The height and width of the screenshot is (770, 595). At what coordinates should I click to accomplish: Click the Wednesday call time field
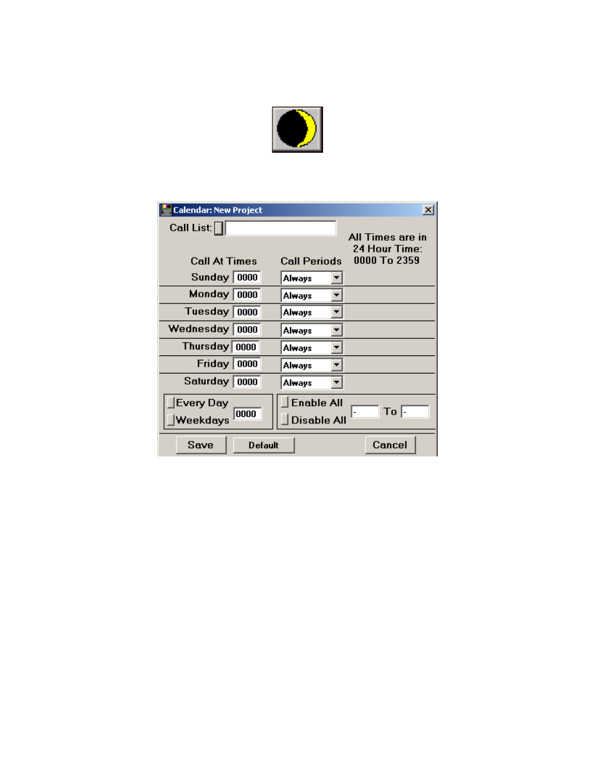coord(247,330)
